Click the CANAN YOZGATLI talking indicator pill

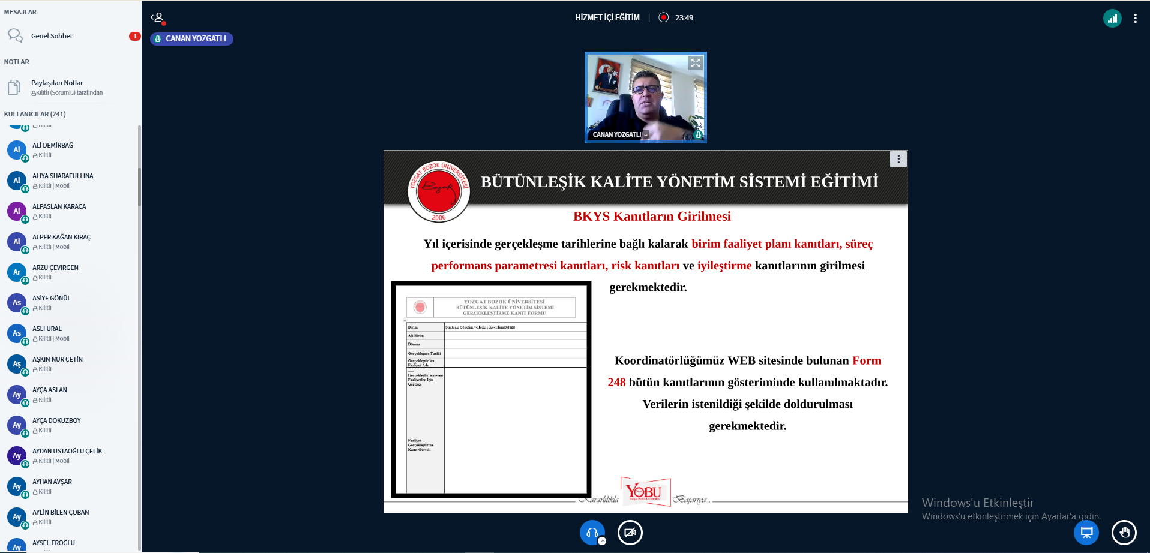(x=191, y=38)
